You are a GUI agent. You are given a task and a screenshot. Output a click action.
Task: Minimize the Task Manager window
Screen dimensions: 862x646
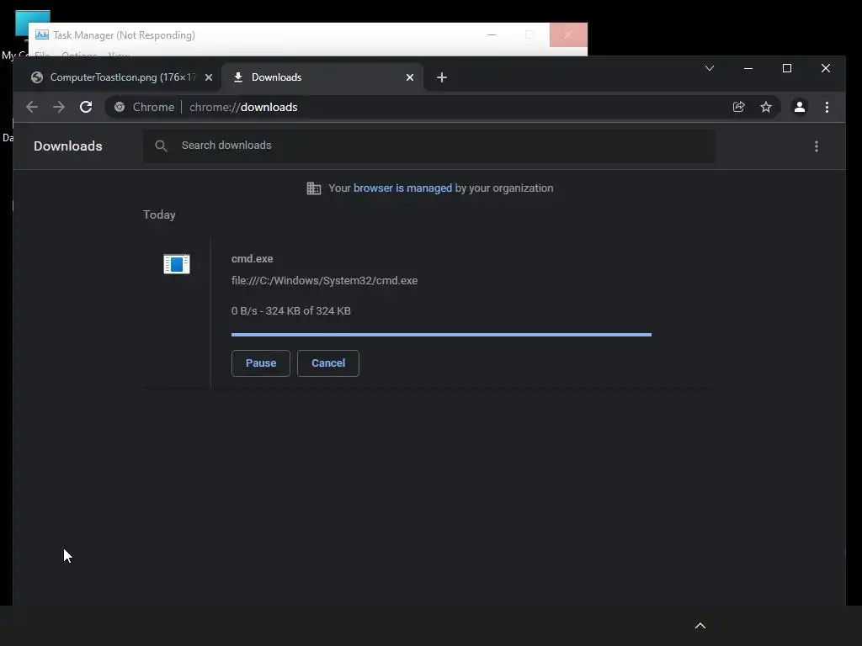(x=492, y=34)
